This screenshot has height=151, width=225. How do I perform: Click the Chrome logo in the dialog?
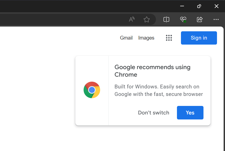(x=92, y=90)
